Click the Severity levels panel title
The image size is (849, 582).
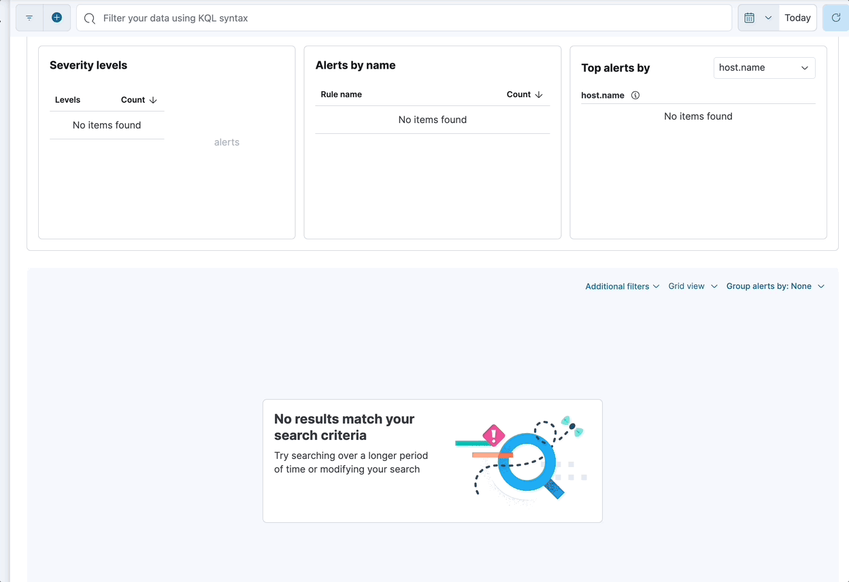[x=88, y=65]
